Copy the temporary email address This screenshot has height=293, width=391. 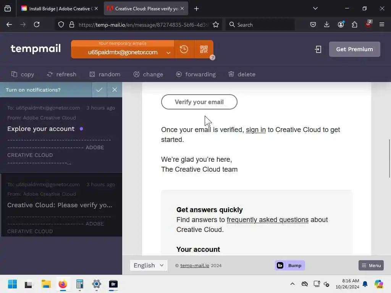point(23,74)
